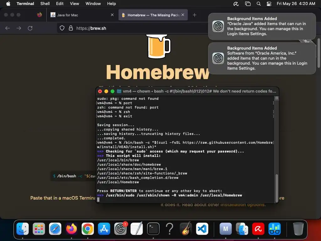This screenshot has height=241, width=321.
Task: Go back in the browser
Action: pyautogui.click(x=8, y=28)
